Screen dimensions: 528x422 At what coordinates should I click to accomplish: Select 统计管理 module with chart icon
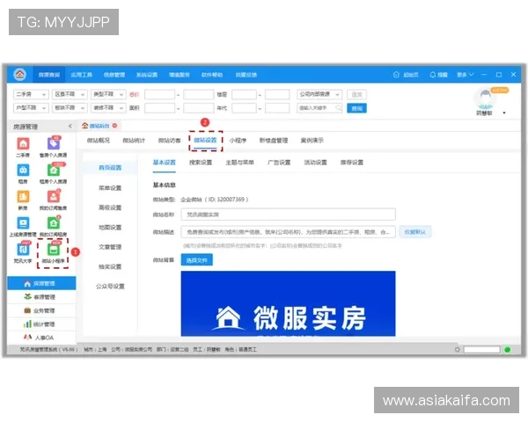click(x=41, y=324)
